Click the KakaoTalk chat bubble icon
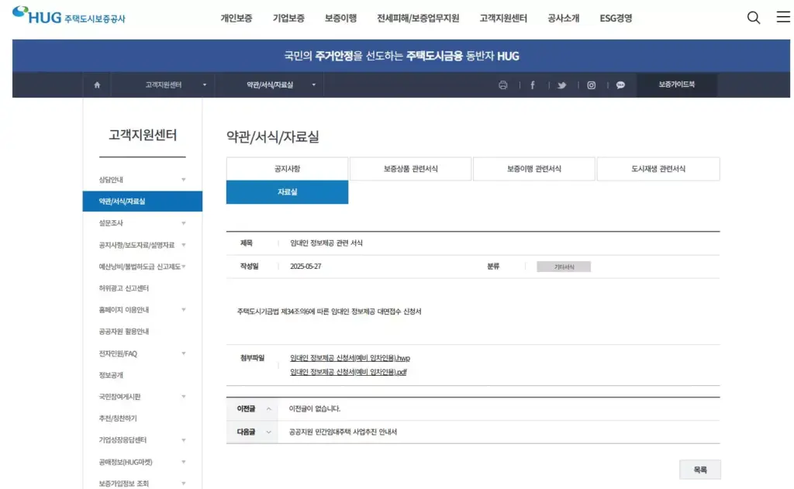 click(x=620, y=85)
